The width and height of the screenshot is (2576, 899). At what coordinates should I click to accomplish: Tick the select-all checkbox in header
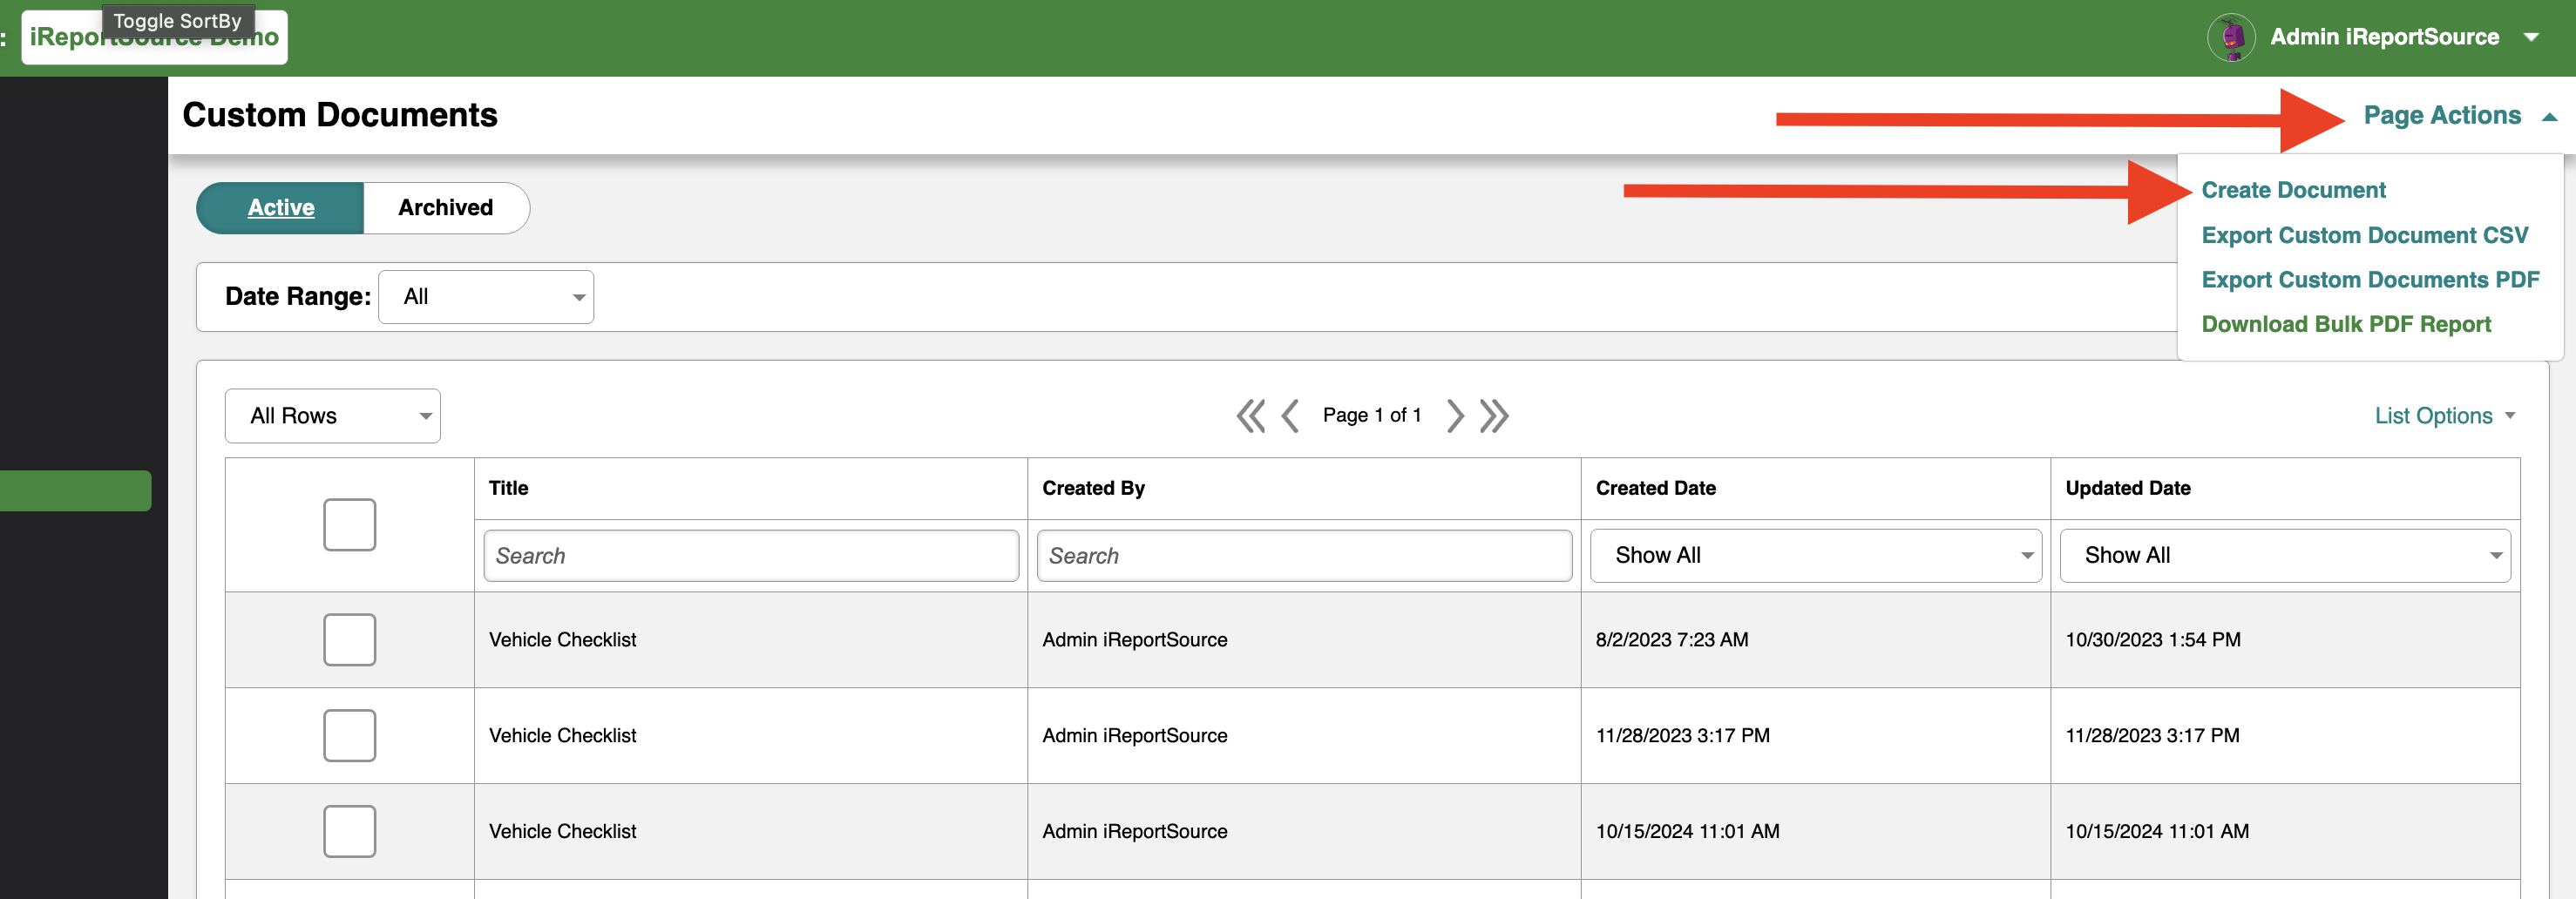(x=349, y=525)
